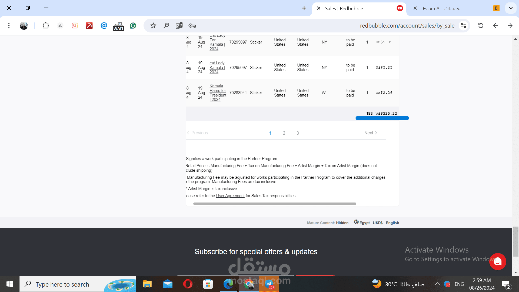Expand the system tray hidden icons arrow
The image size is (519, 292).
[x=437, y=284]
